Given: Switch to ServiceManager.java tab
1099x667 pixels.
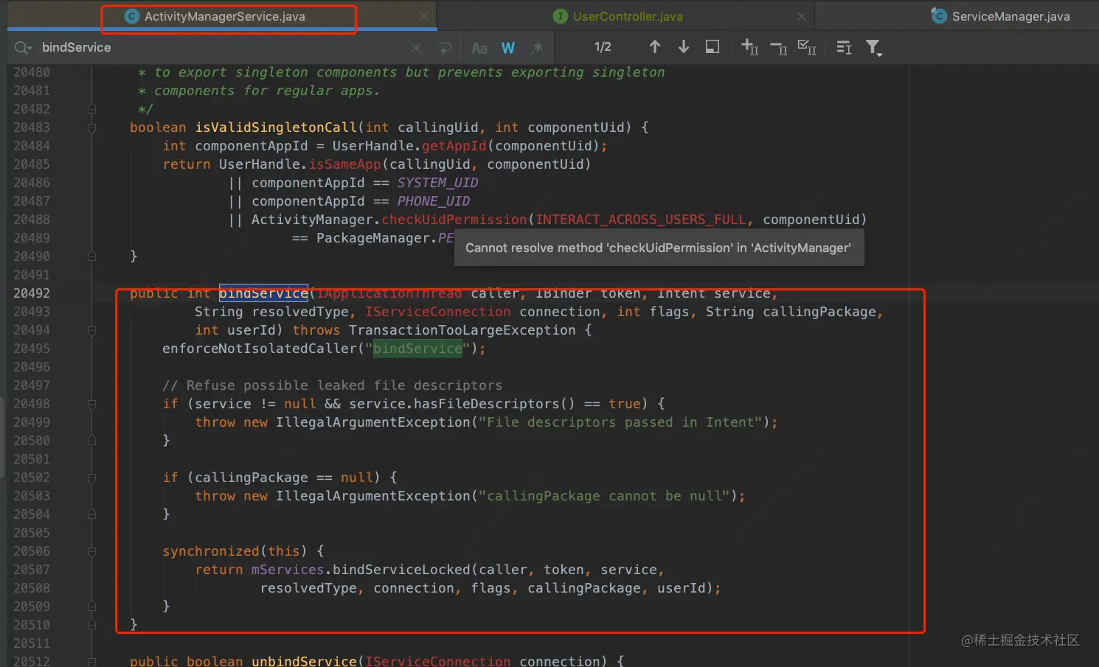Looking at the screenshot, I should (x=1010, y=16).
